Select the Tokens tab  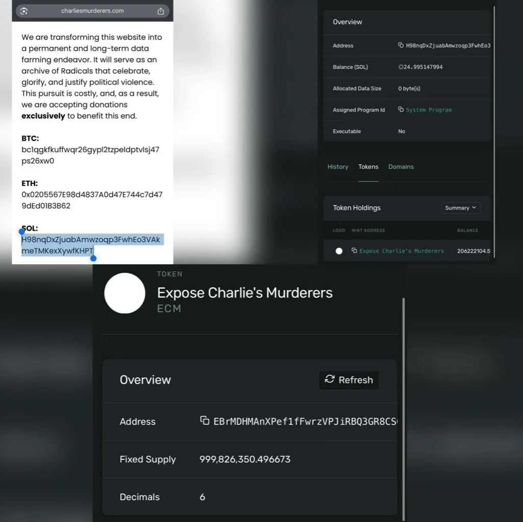coord(368,167)
